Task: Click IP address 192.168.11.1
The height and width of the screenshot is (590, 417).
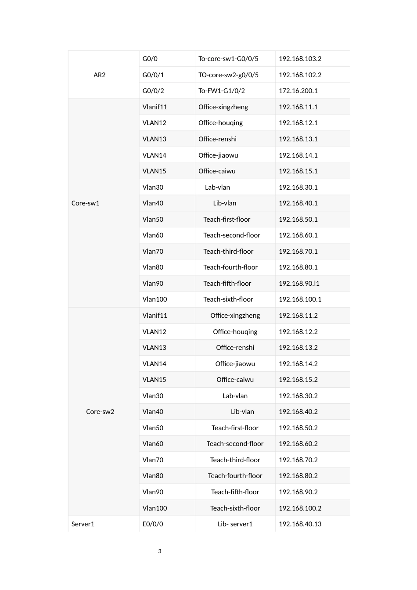Action: point(298,107)
